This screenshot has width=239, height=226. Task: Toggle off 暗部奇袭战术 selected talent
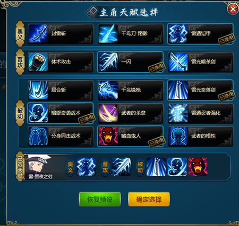61,113
